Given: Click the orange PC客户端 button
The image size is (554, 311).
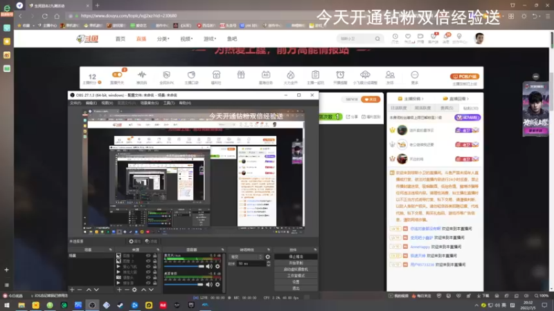Looking at the screenshot, I should [465, 76].
